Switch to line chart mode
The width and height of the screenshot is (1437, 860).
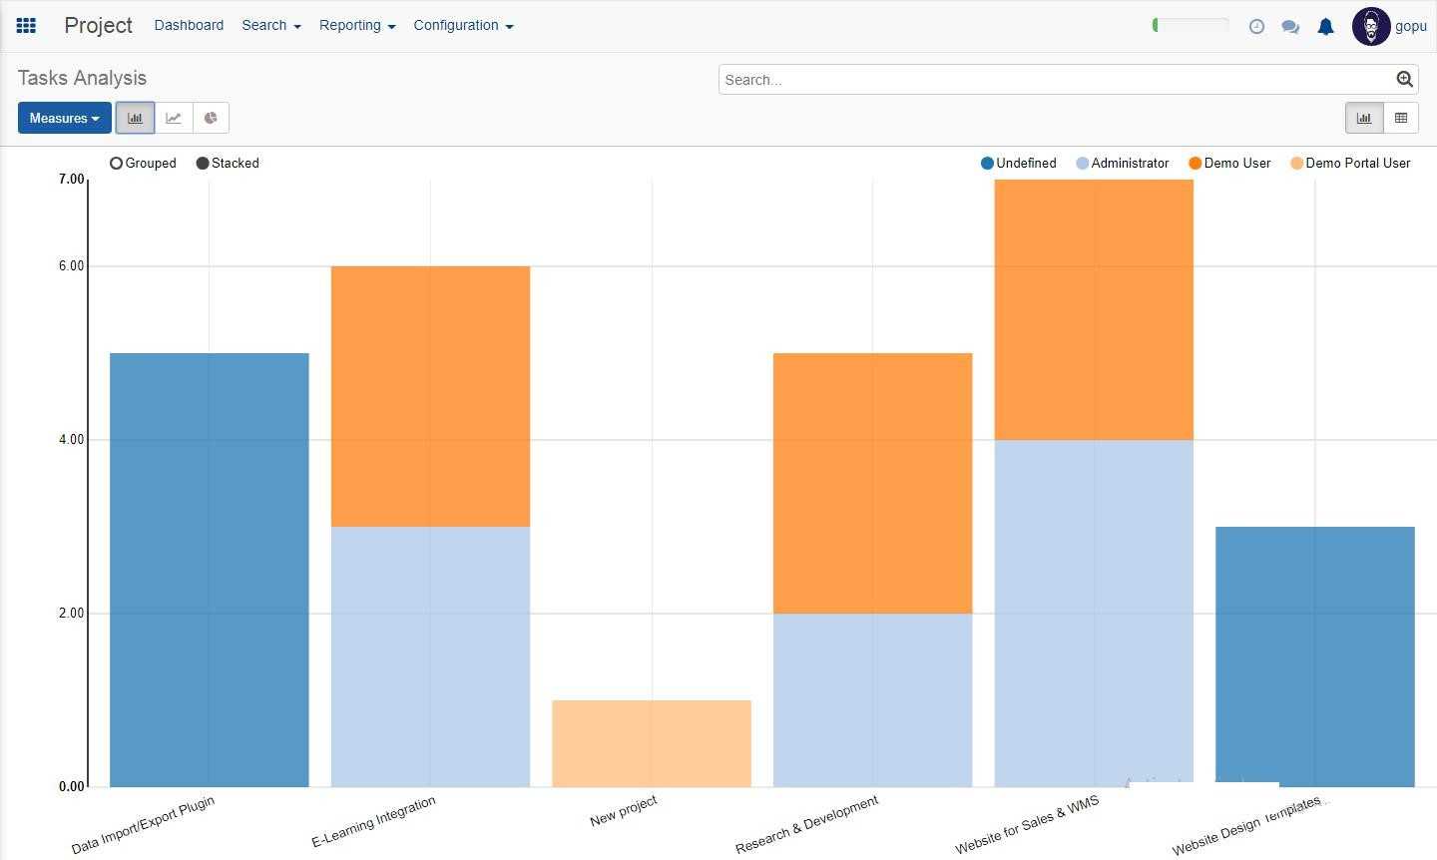point(174,118)
